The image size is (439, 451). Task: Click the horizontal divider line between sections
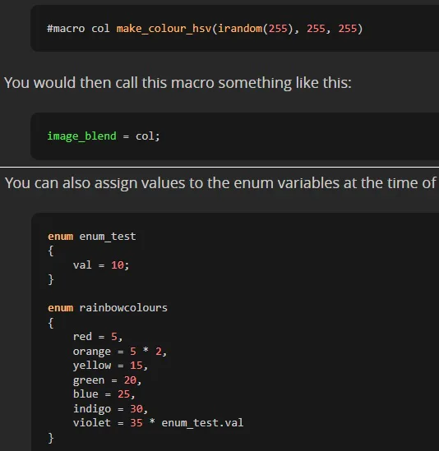tap(219, 167)
